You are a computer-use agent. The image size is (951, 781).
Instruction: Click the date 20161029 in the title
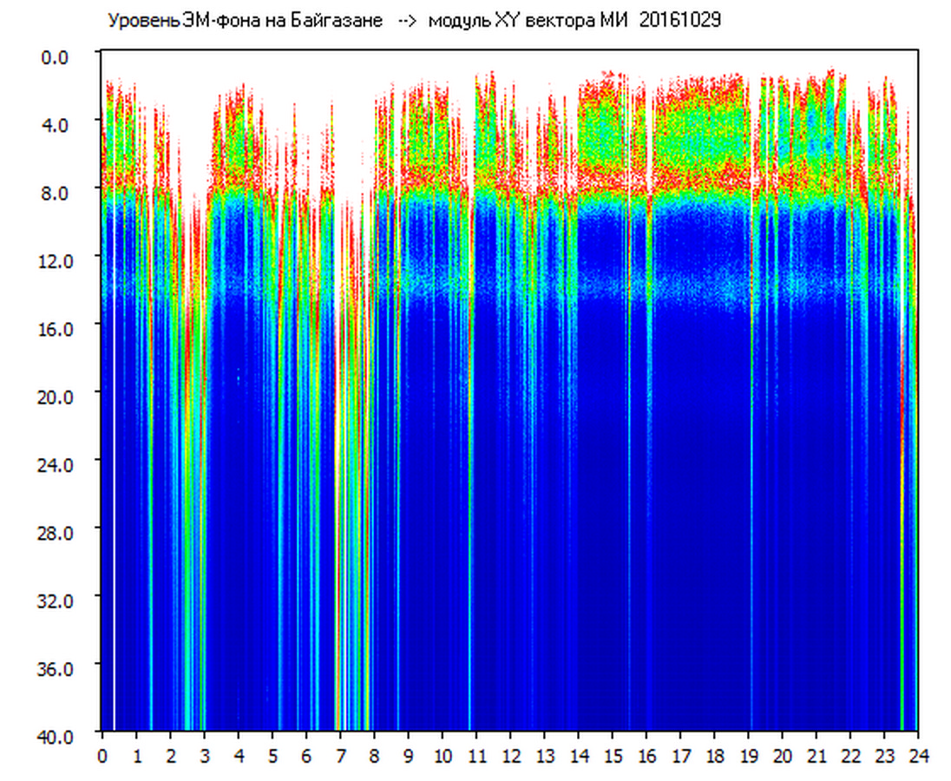click(679, 21)
